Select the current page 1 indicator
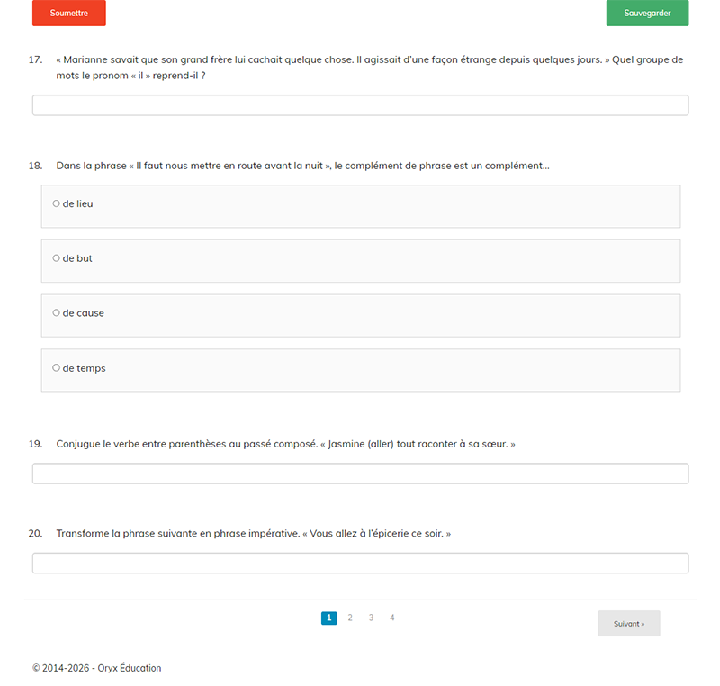The height and width of the screenshot is (686, 720). pos(329,618)
